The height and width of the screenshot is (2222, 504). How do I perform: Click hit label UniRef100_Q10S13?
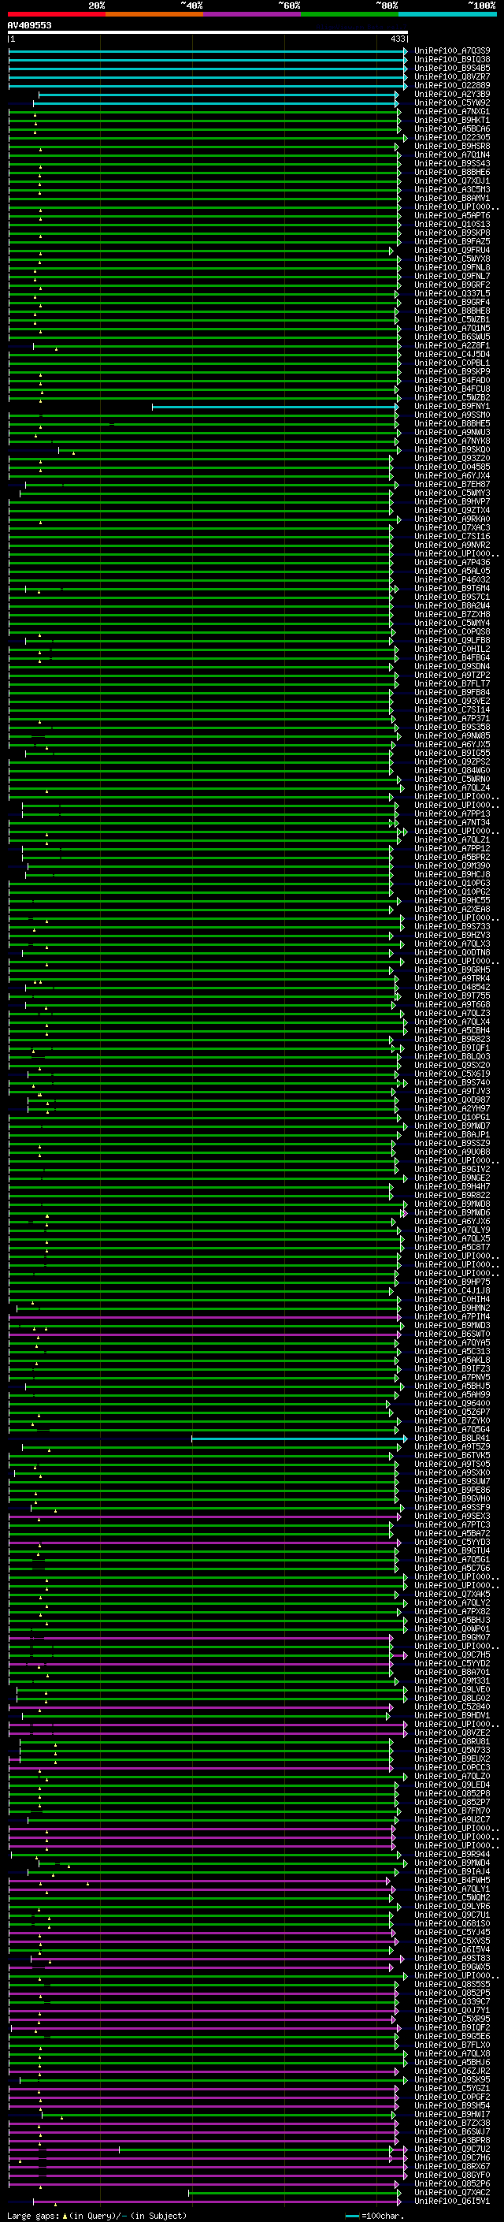[x=452, y=225]
